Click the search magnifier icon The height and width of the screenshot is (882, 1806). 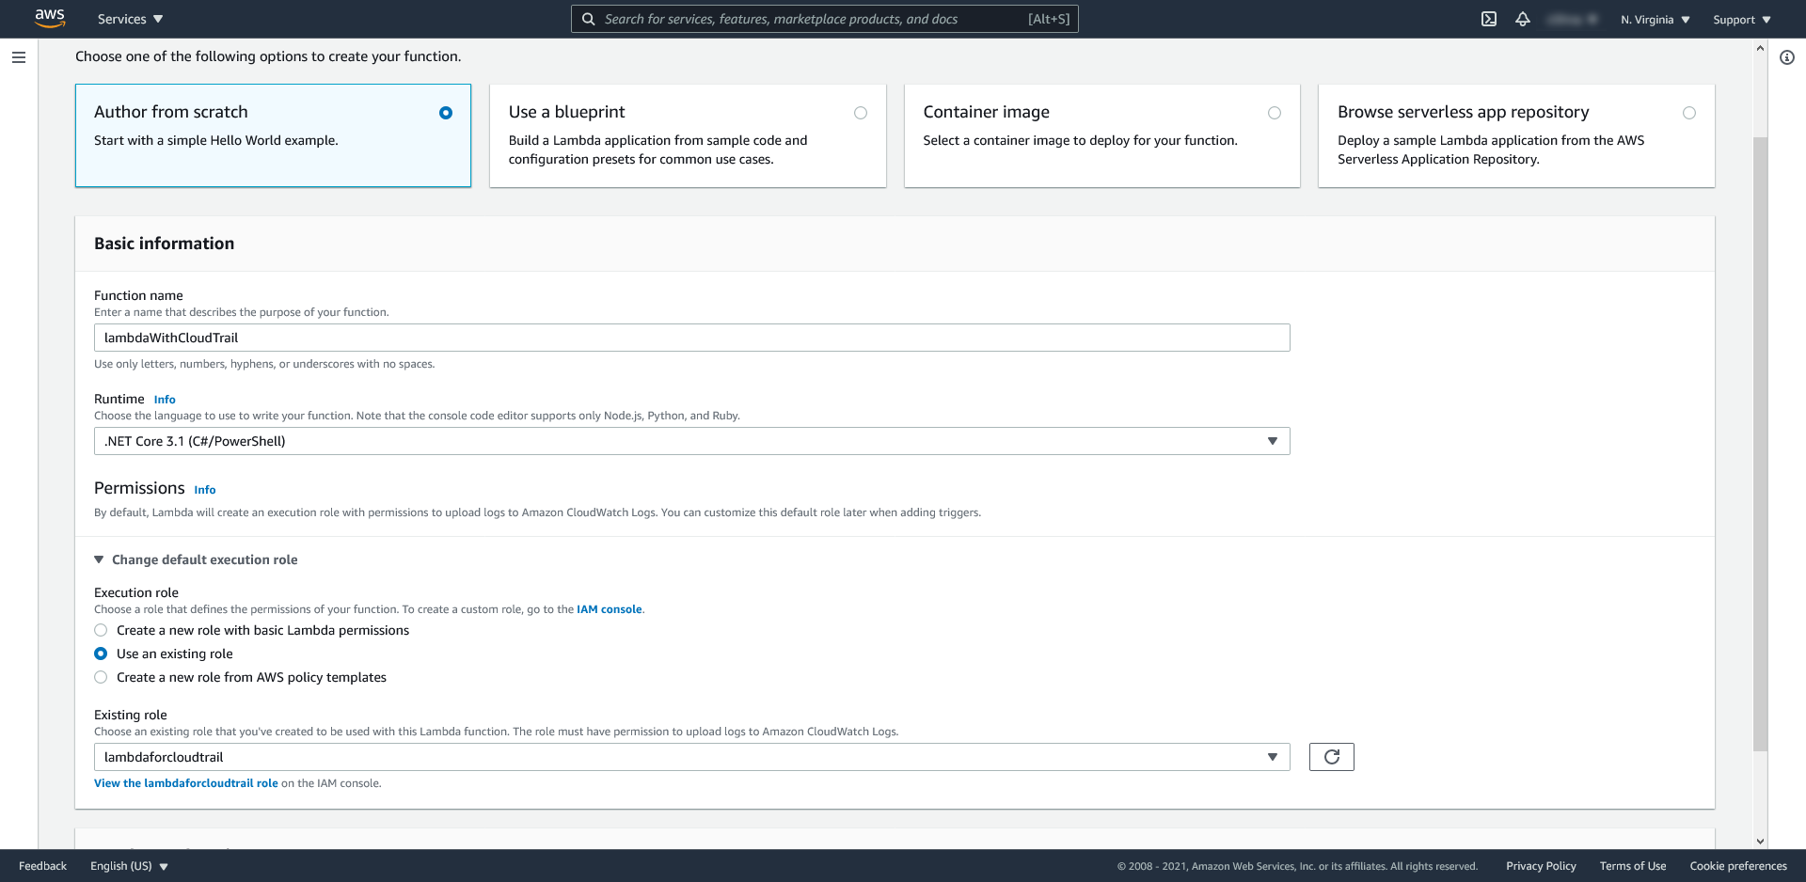588,19
